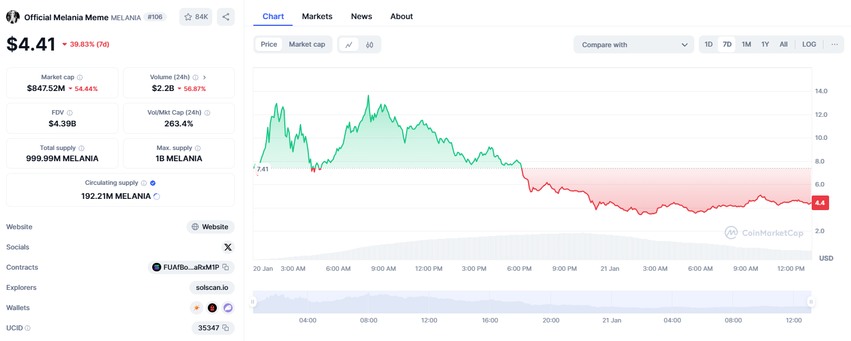Image resolution: width=851 pixels, height=341 pixels.
Task: Open the second red wallet icon
Action: (212, 308)
